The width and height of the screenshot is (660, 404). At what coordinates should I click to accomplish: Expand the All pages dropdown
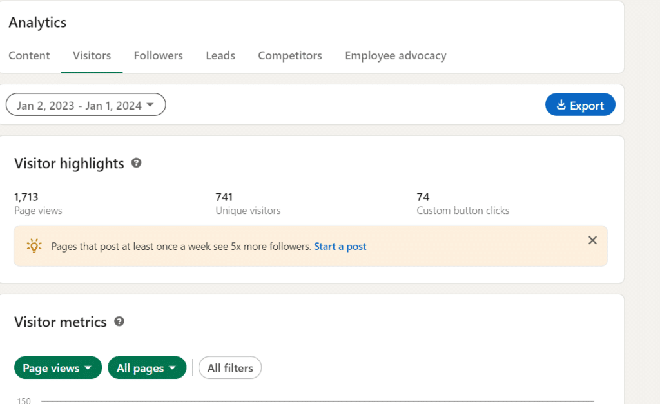[x=146, y=368]
